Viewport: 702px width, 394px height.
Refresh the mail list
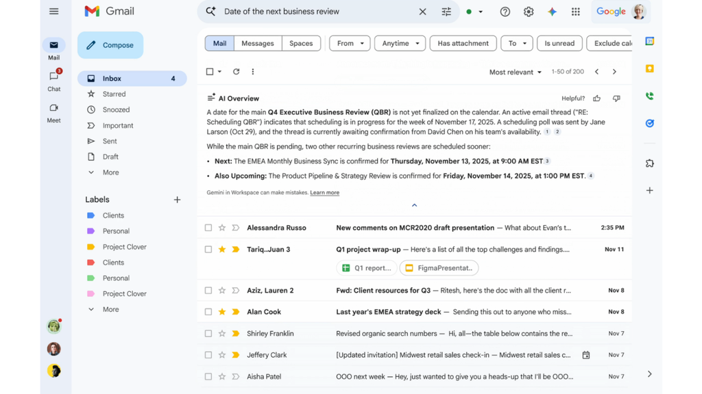[237, 72]
